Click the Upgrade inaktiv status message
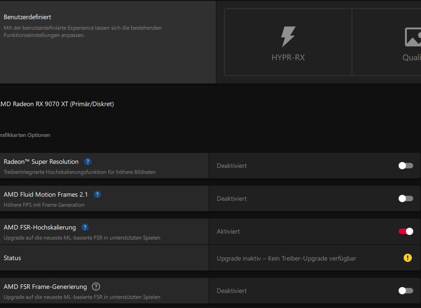The image size is (421, 308). [x=286, y=258]
